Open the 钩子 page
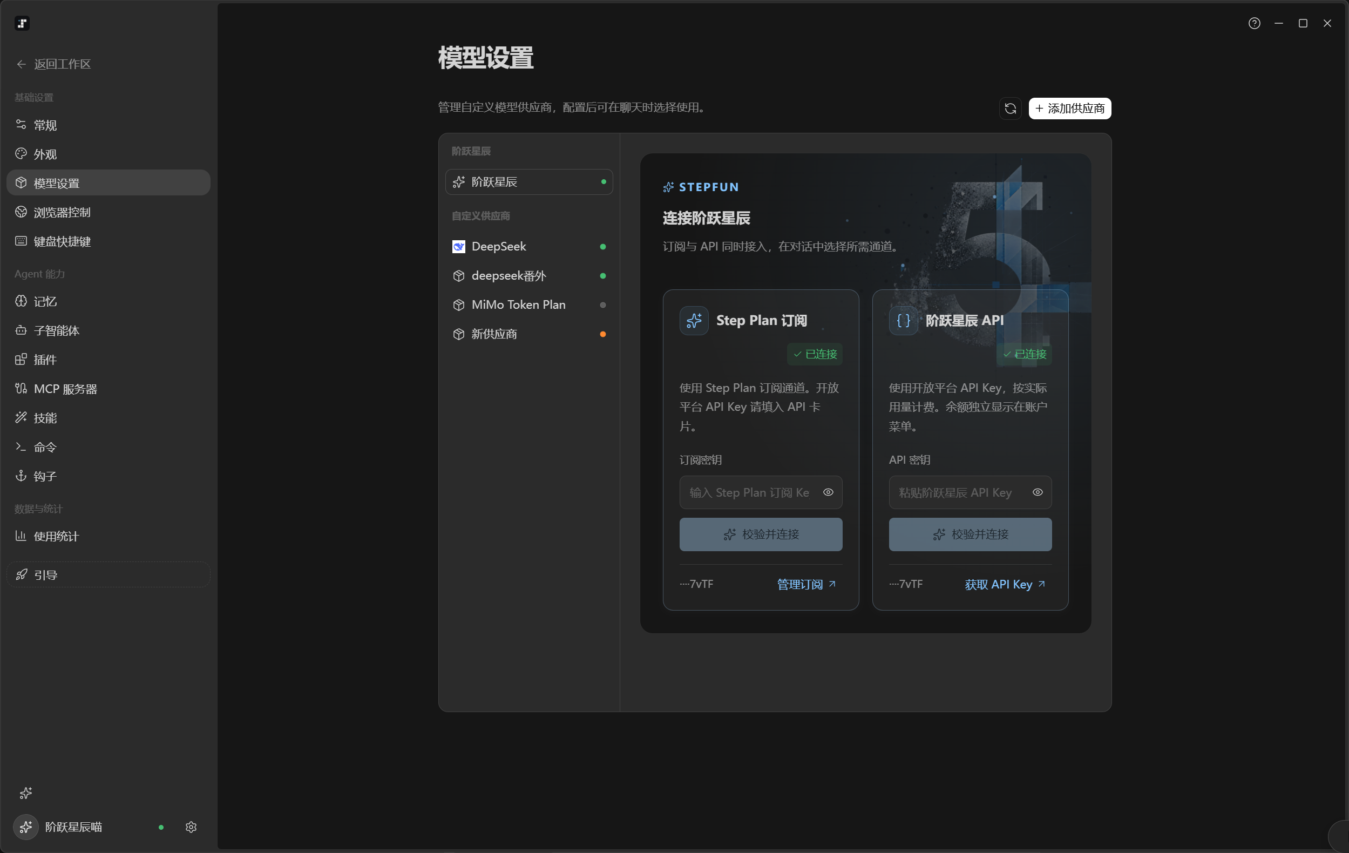 (108, 476)
